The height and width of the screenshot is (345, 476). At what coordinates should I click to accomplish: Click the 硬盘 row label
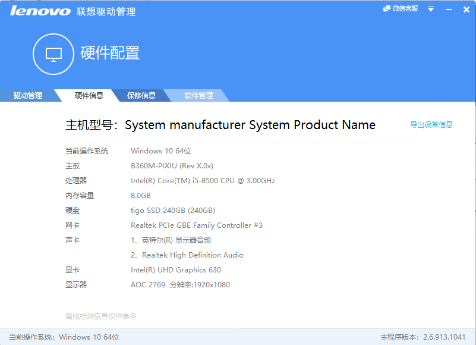tap(72, 211)
